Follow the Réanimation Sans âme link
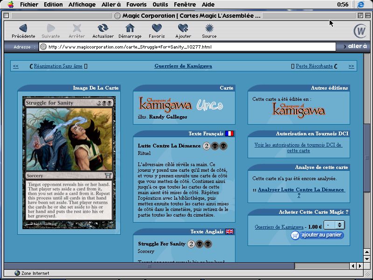The height and width of the screenshot is (280, 373). point(58,66)
